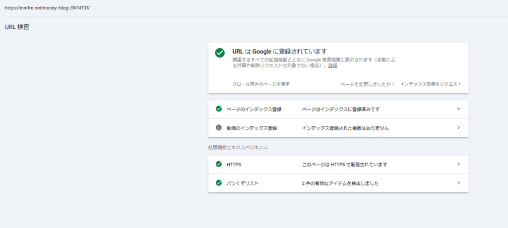Click クロール済みのページを表示

(261, 84)
